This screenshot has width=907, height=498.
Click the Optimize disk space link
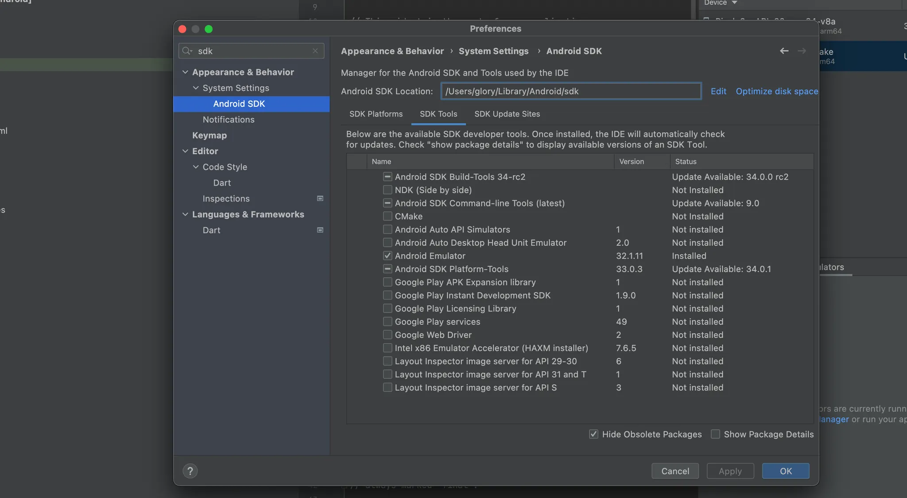point(777,91)
